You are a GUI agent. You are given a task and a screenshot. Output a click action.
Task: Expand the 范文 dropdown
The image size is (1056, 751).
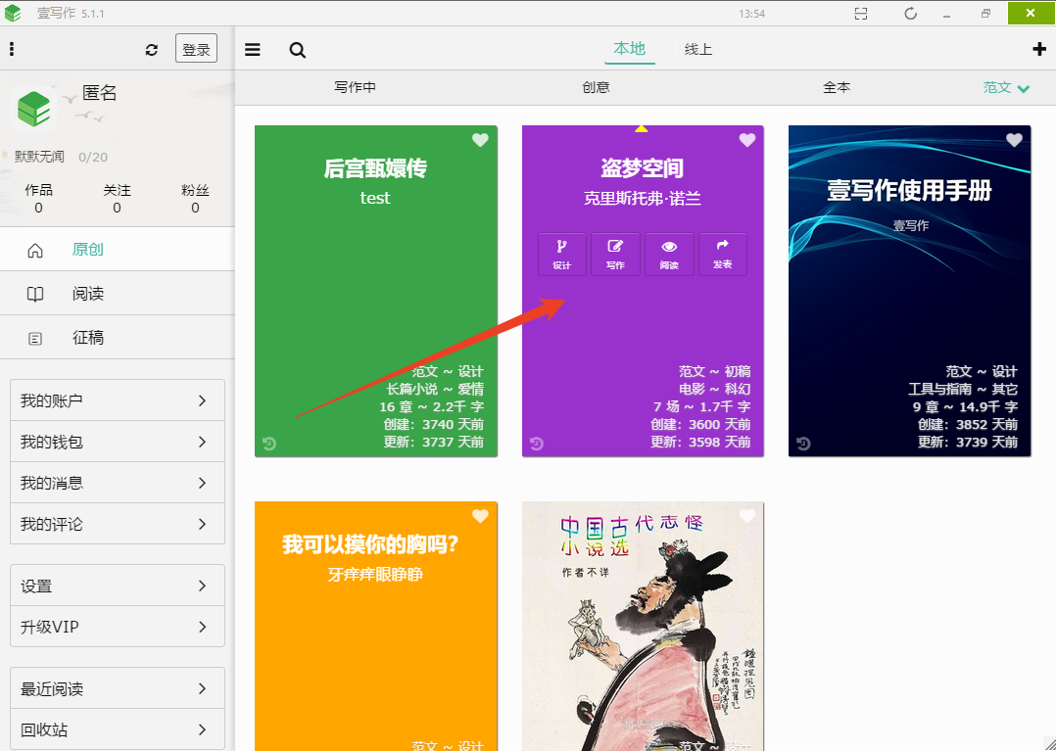coord(1006,87)
